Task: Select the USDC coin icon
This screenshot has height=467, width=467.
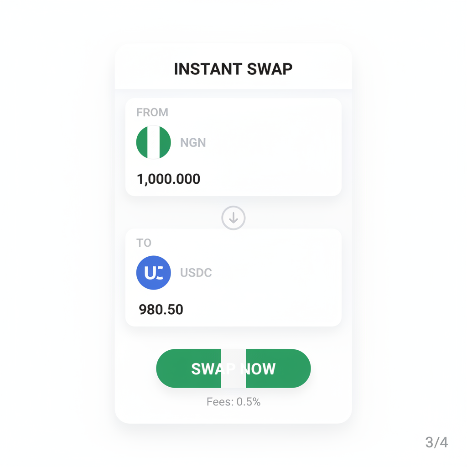Action: [x=154, y=272]
